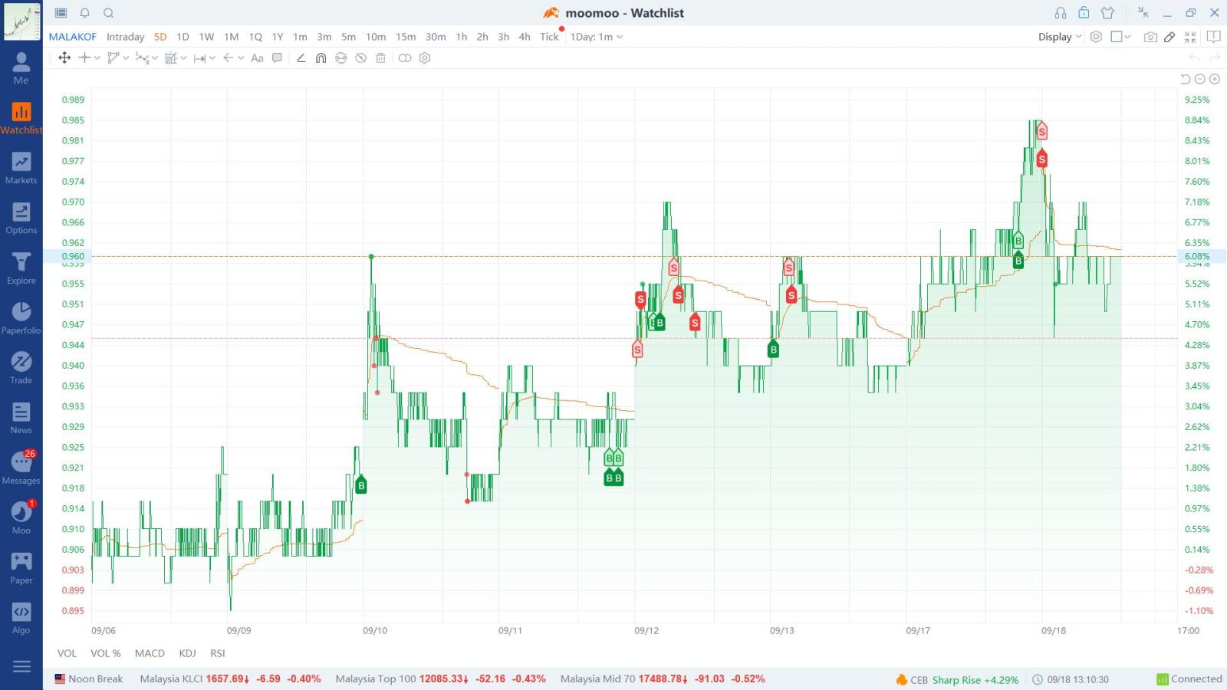Open the Display dropdown
This screenshot has height=690, width=1227.
coord(1060,37)
